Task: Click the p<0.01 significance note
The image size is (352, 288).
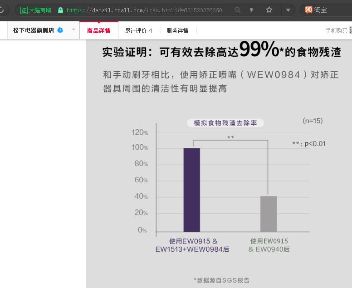Action: click(x=309, y=144)
